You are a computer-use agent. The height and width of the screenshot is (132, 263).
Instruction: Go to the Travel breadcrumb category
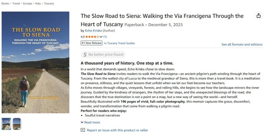(16, 4)
